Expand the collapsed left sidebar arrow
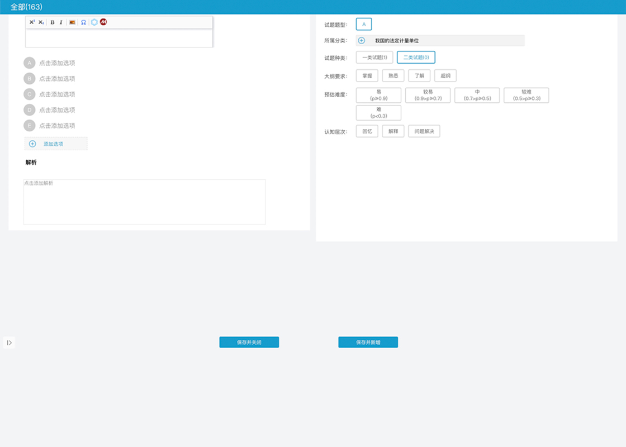The height and width of the screenshot is (447, 626). tap(9, 343)
